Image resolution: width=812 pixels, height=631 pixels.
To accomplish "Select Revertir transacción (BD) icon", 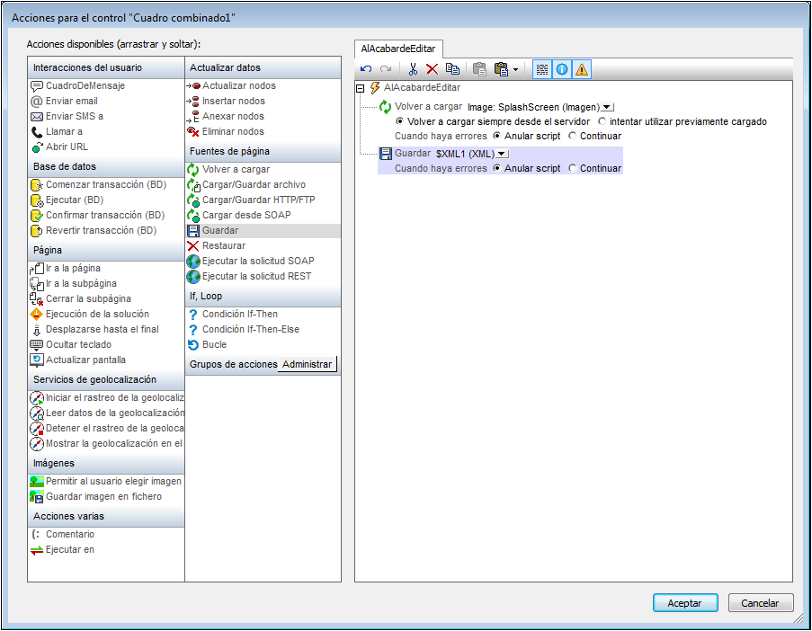I will click(x=37, y=231).
